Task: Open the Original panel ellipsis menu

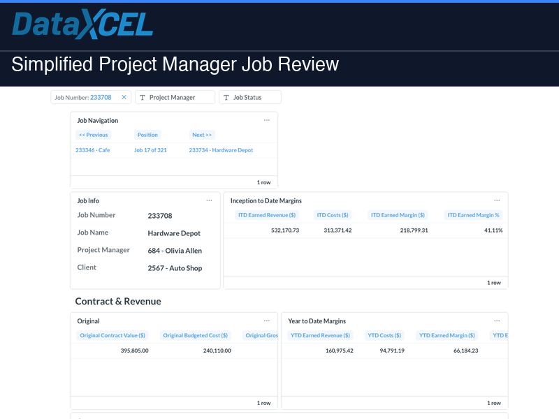Action: click(266, 321)
